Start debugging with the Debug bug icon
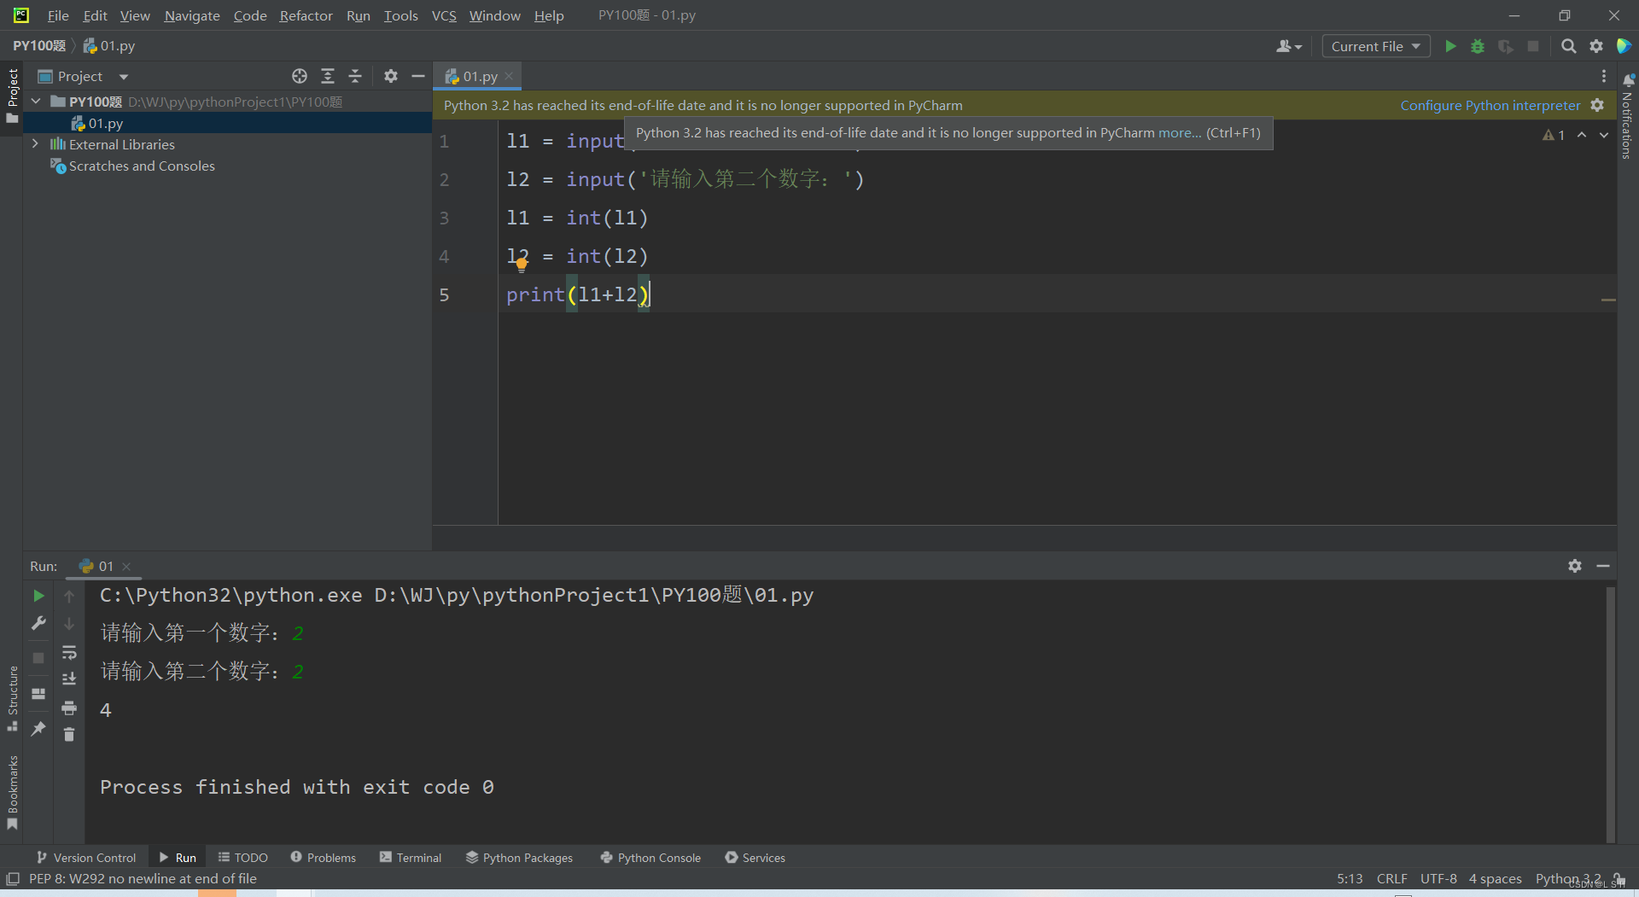The height and width of the screenshot is (897, 1639). (1478, 46)
